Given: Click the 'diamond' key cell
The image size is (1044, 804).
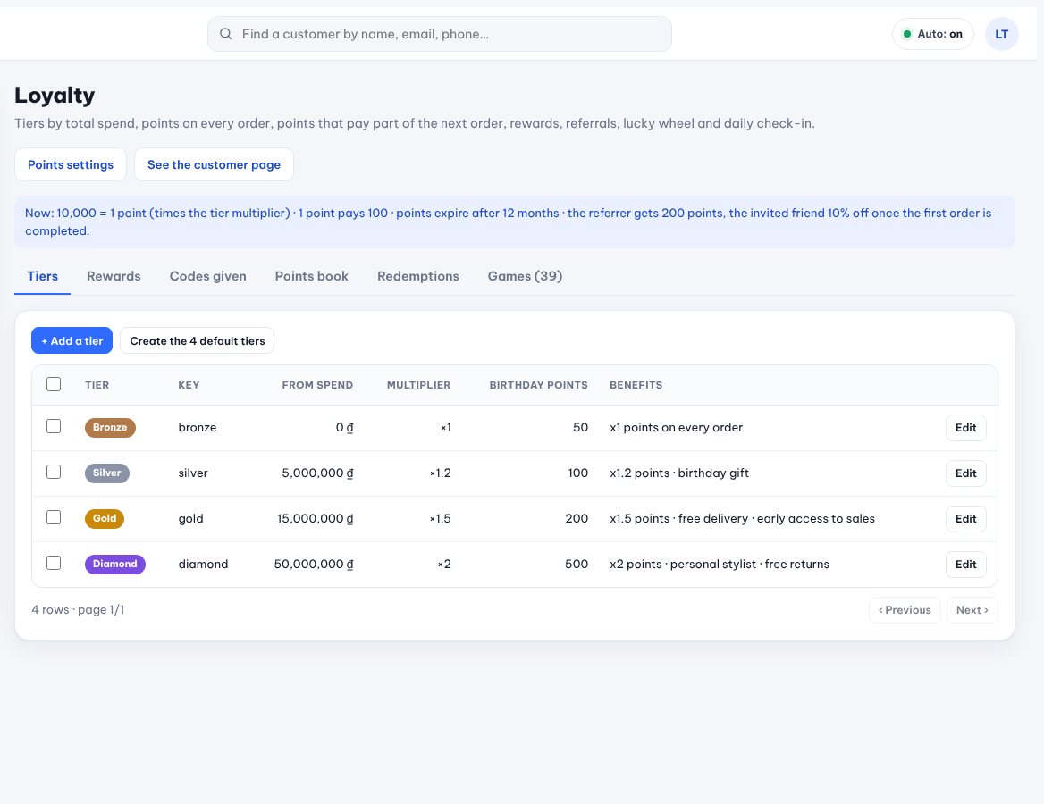Looking at the screenshot, I should [x=203, y=564].
